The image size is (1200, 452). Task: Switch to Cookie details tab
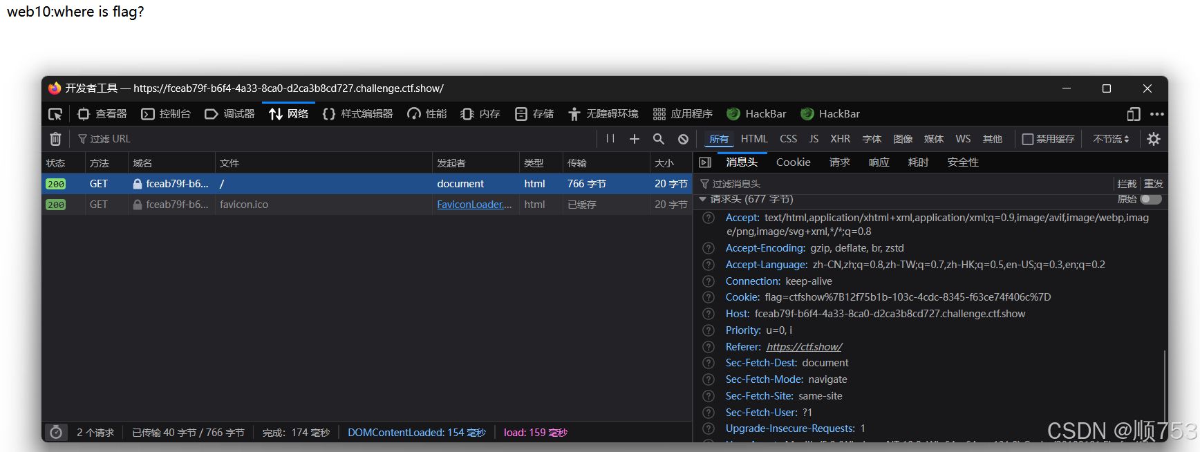tap(794, 162)
